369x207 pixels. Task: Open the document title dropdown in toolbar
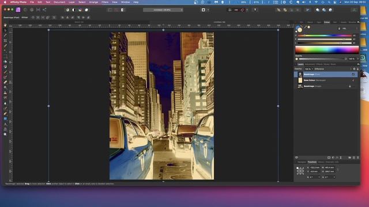point(163,10)
